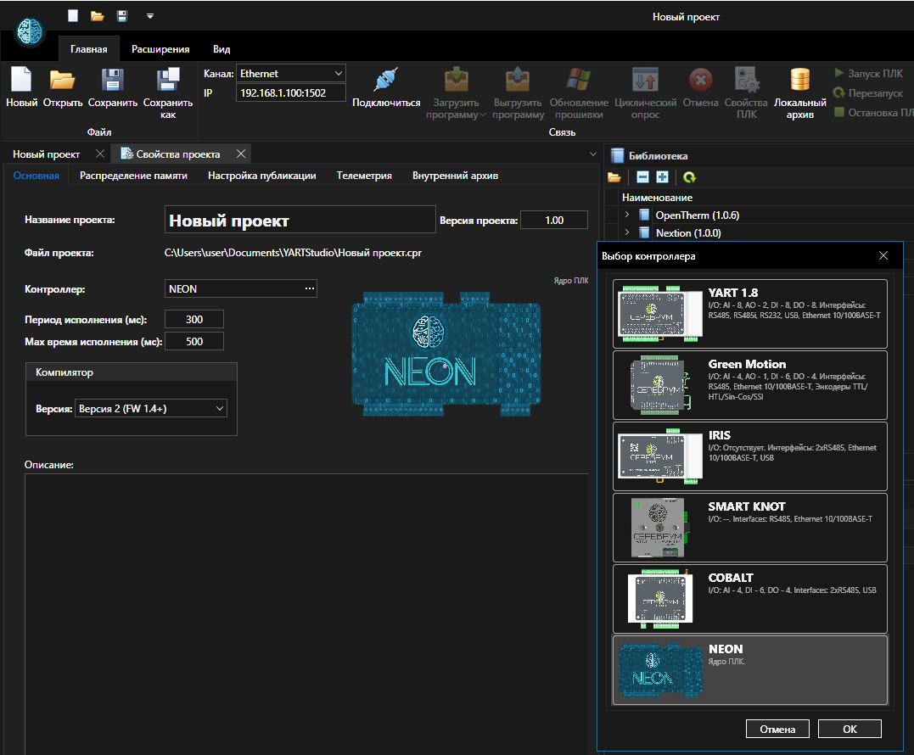Close the Новый проект document tab
Screen dimensions: 914x755
(99, 154)
